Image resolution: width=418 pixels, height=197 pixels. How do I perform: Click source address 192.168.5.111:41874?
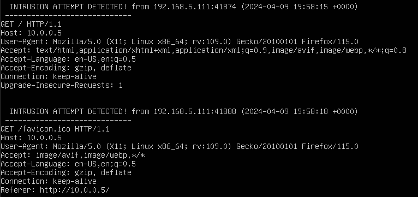[195, 7]
